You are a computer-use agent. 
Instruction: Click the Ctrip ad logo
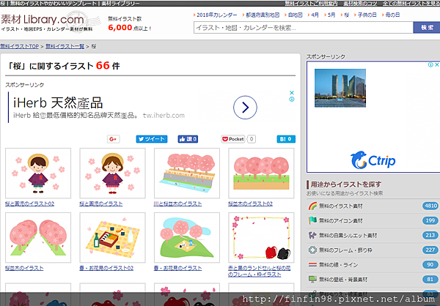pos(373,160)
